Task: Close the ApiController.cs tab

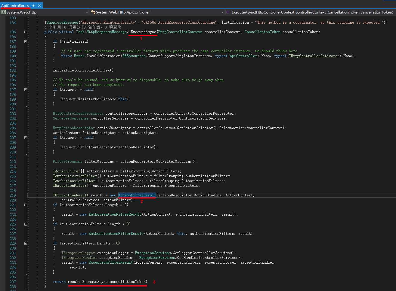Action: [39, 6]
